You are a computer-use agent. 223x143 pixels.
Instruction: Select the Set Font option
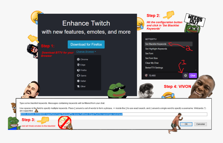coord(149,54)
